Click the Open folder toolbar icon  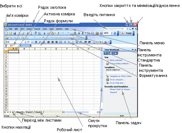(11, 33)
